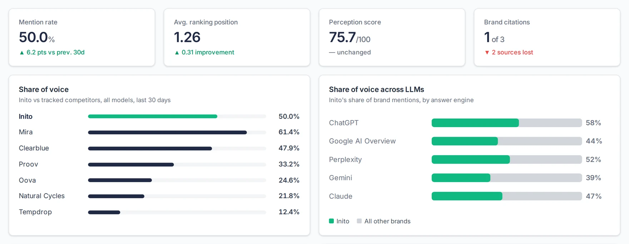Click the Proov row label
The image size is (629, 244).
click(29, 164)
